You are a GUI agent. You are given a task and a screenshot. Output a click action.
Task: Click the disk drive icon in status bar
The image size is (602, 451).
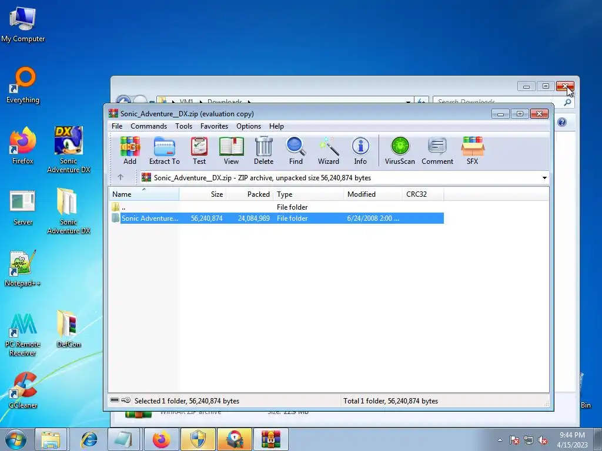115,400
